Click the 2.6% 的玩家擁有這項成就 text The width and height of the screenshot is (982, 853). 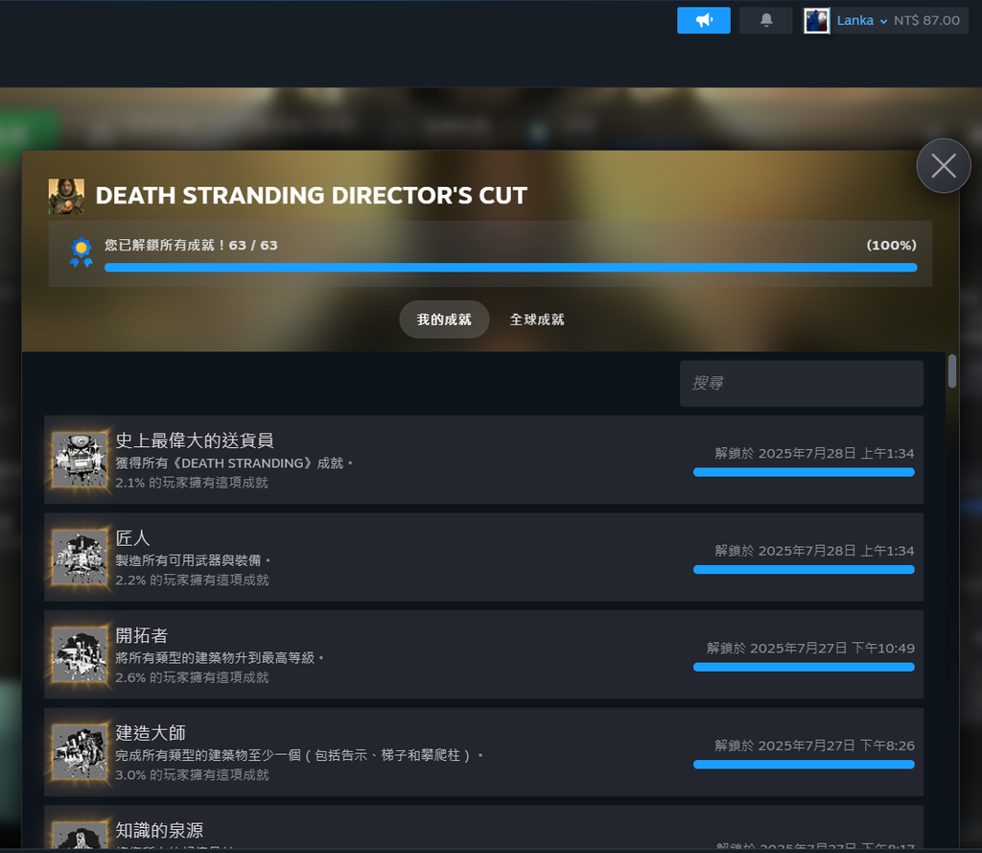click(x=192, y=677)
